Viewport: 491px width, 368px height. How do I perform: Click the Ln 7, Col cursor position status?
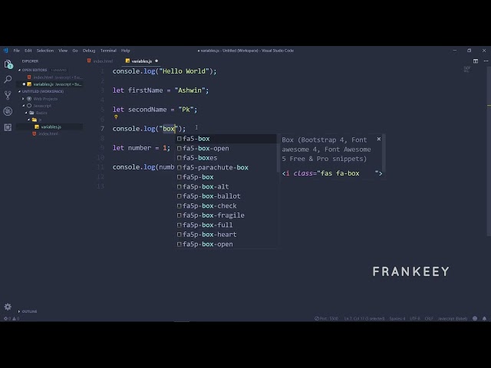[x=364, y=319]
